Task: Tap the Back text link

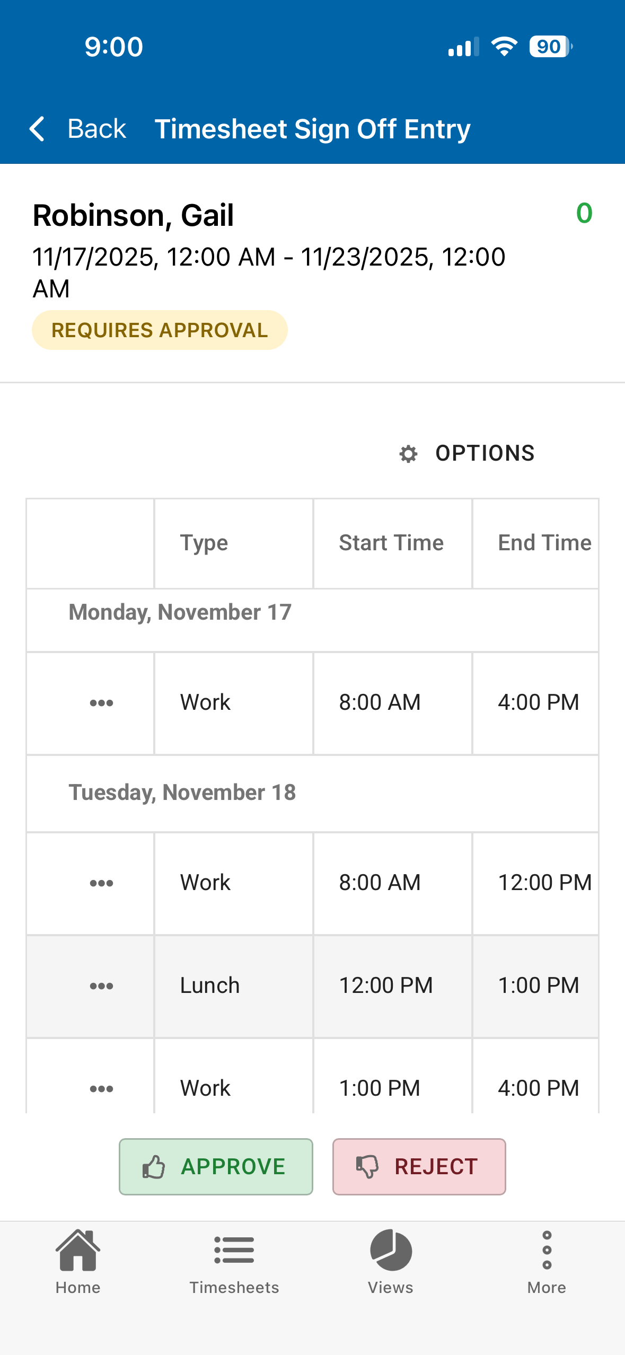Action: (x=97, y=129)
